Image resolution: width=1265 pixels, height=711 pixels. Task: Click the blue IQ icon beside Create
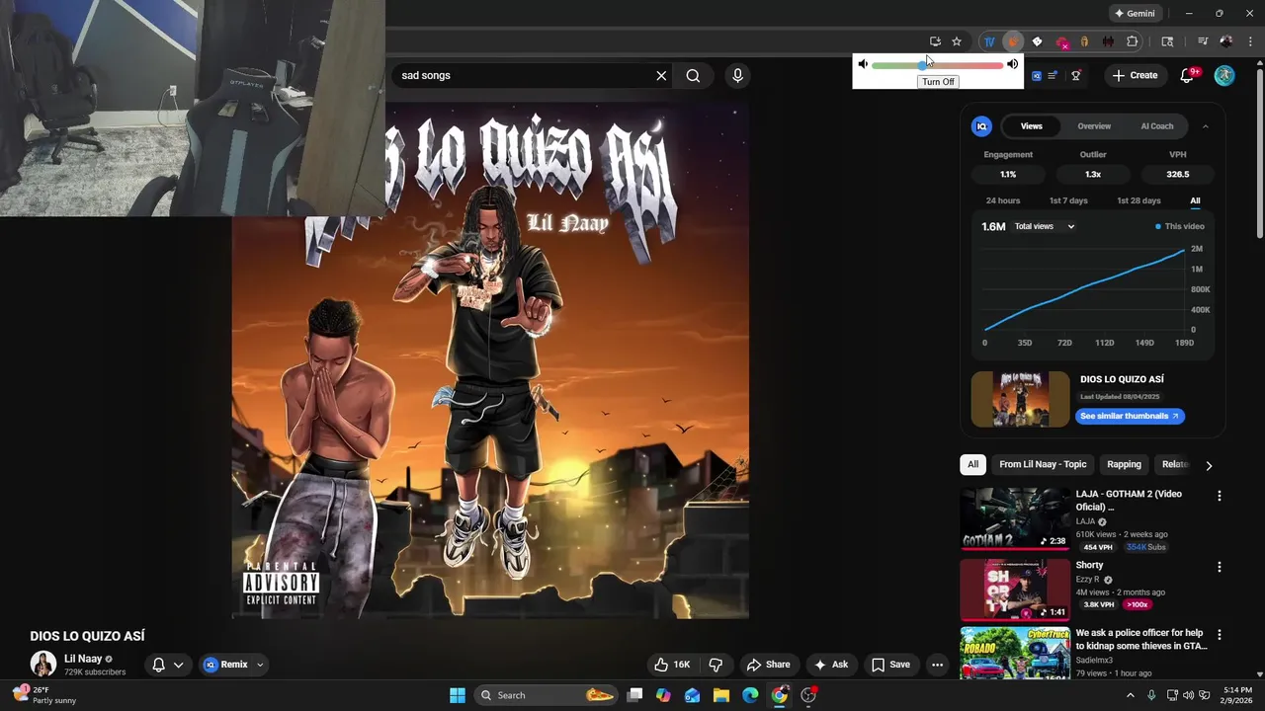(x=1036, y=76)
